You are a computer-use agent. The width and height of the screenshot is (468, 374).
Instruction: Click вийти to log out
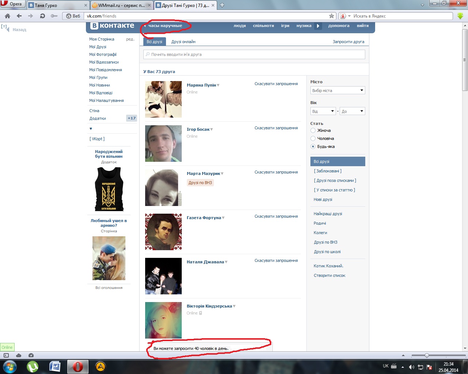(x=363, y=26)
